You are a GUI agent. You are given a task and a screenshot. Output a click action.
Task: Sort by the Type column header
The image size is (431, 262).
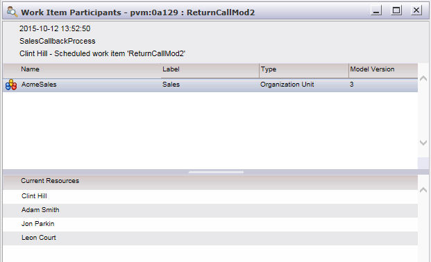point(304,70)
